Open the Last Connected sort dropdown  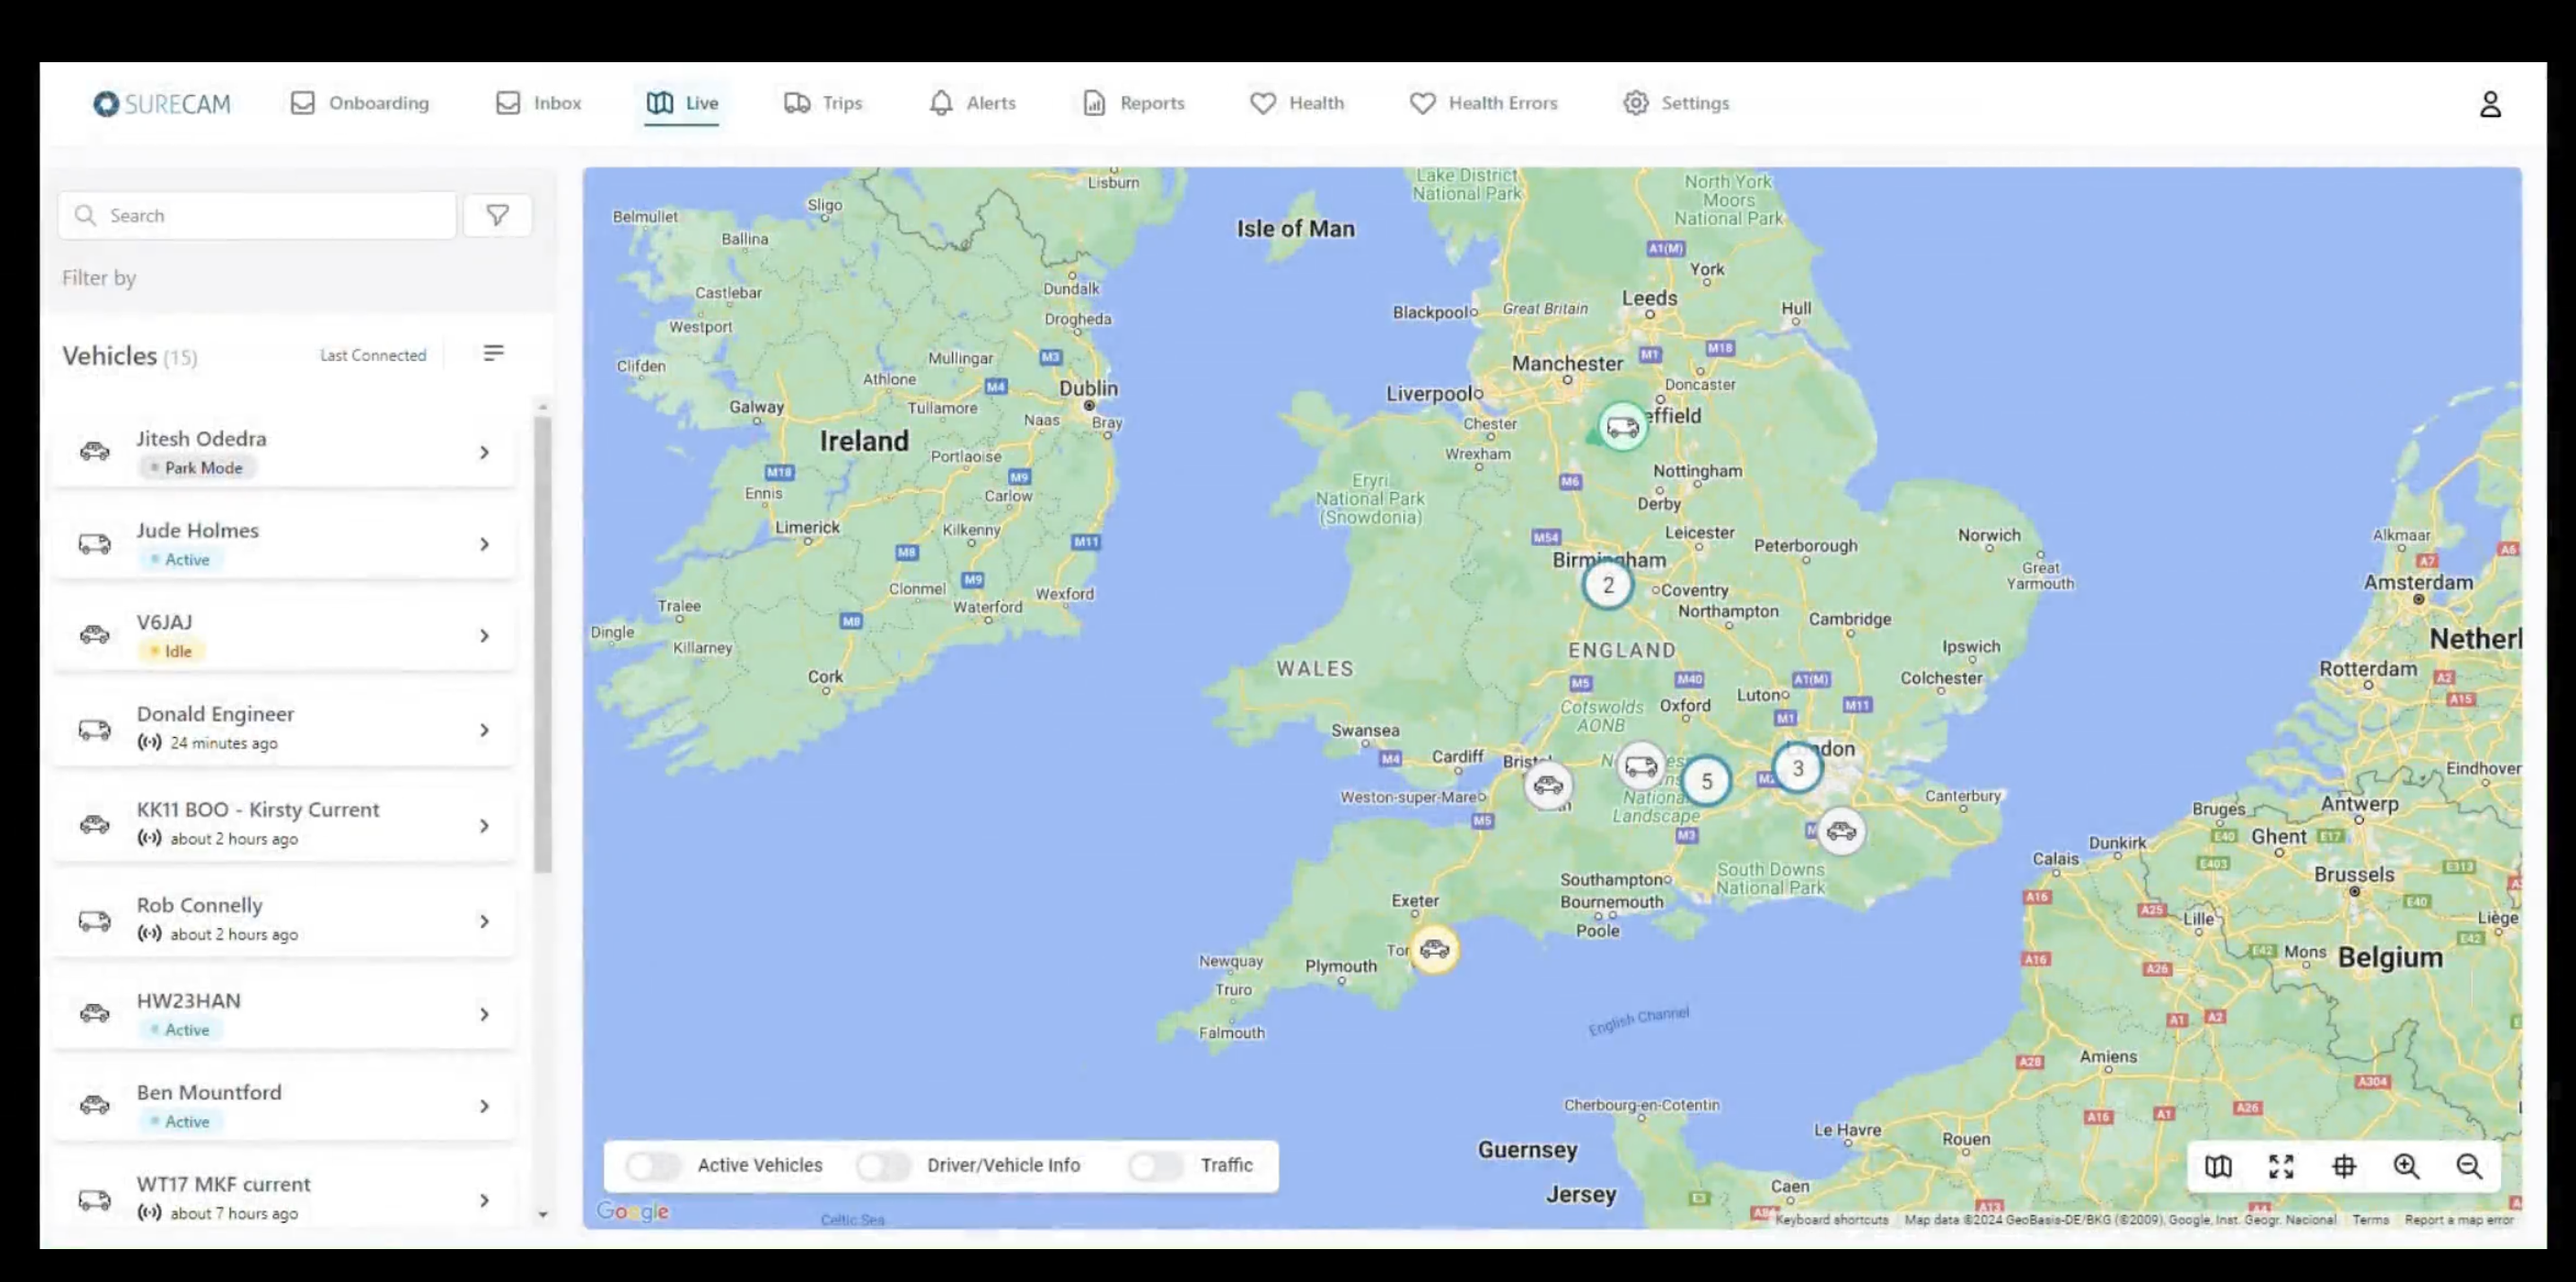coord(372,356)
